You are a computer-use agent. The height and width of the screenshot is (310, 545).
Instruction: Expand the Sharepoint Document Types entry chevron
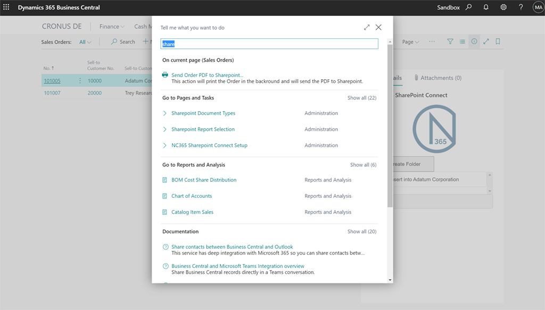165,113
